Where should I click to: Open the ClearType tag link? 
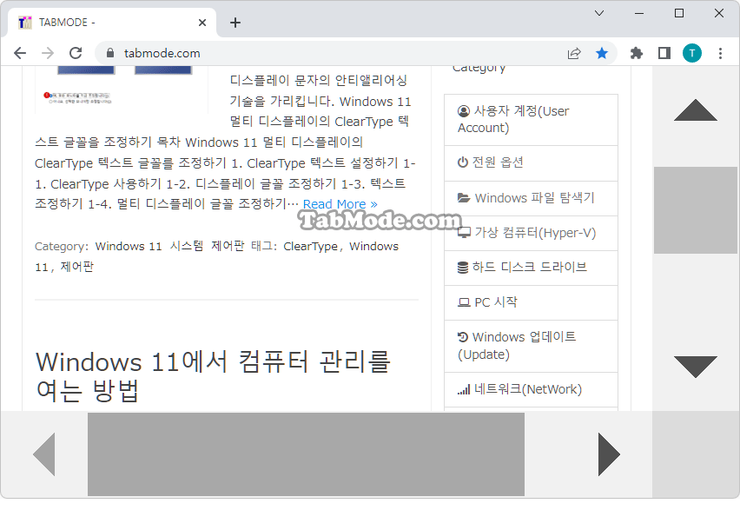(311, 247)
